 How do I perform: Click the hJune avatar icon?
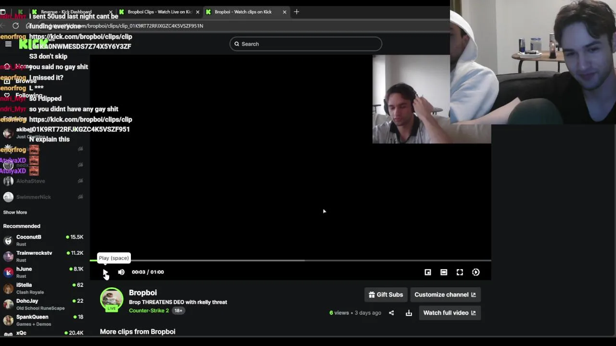[8, 272]
